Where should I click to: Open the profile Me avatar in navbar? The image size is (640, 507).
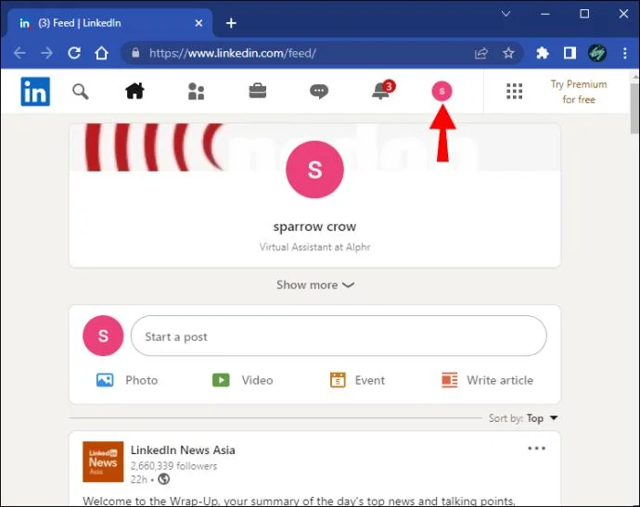442,91
